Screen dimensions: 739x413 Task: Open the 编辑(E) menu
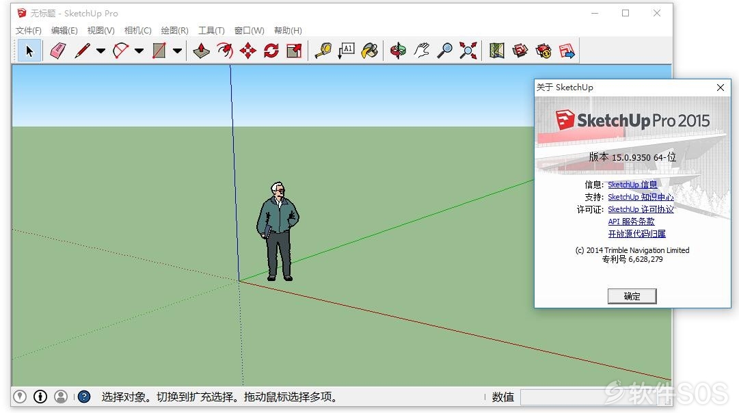point(64,31)
